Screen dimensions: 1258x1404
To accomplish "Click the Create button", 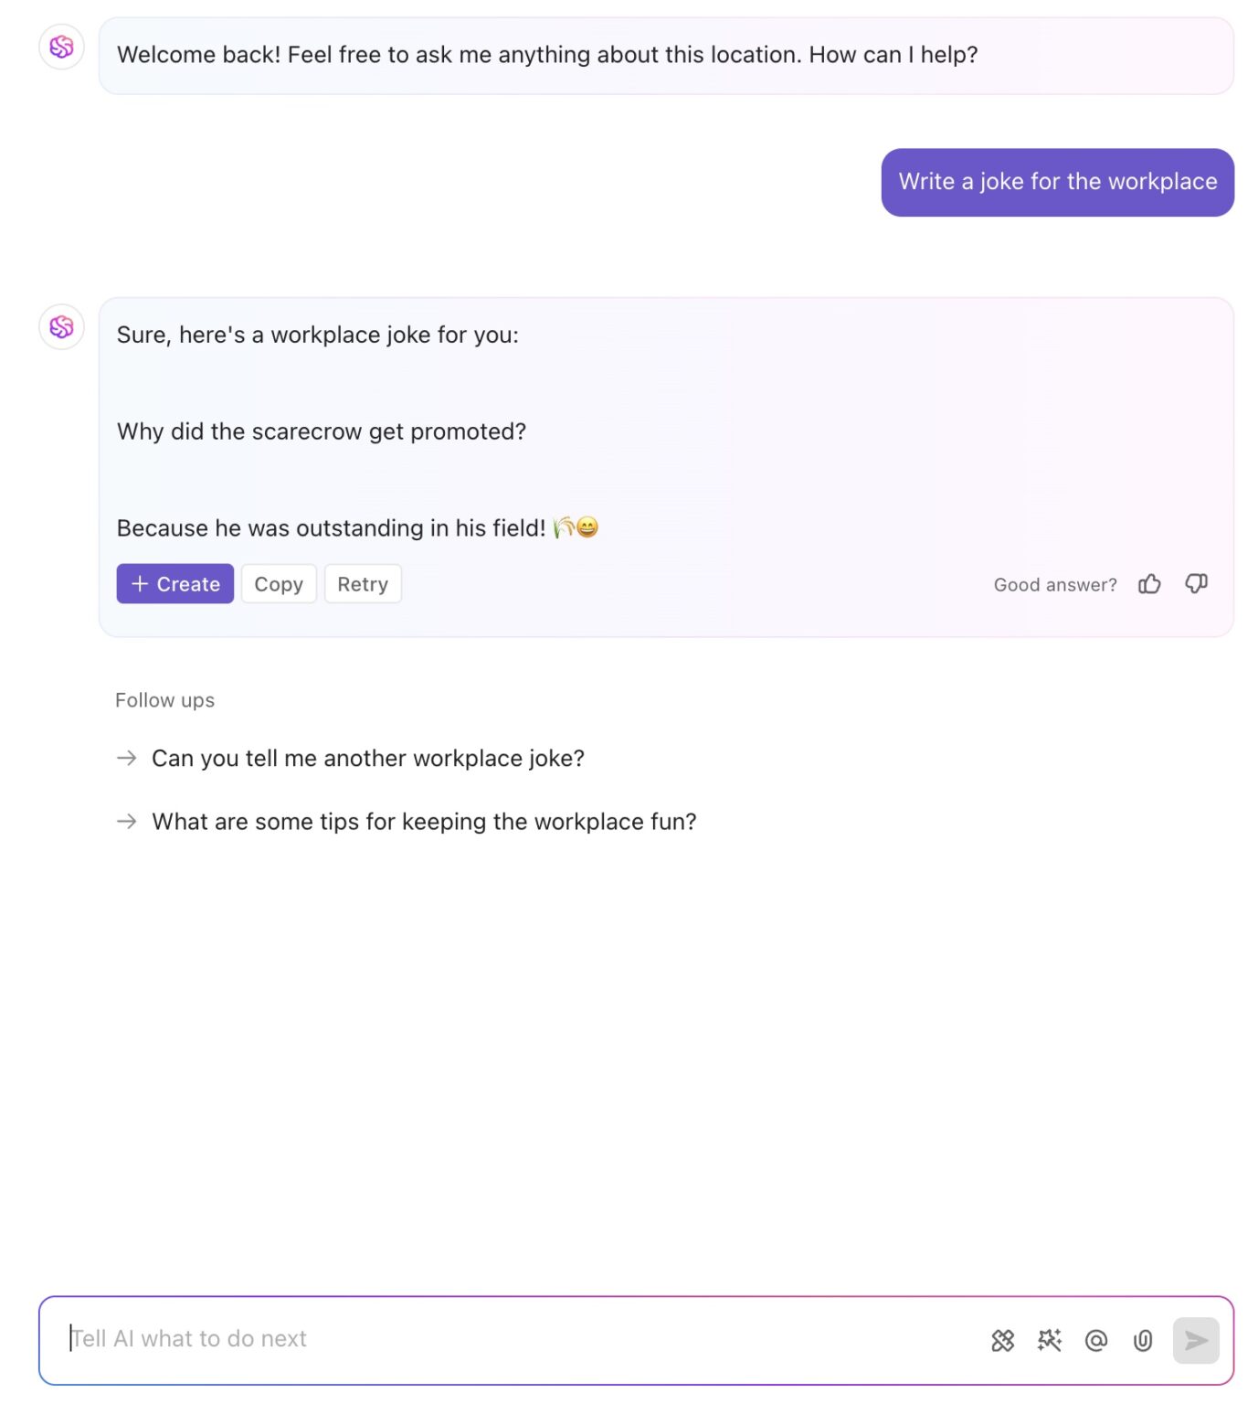I will pos(175,584).
